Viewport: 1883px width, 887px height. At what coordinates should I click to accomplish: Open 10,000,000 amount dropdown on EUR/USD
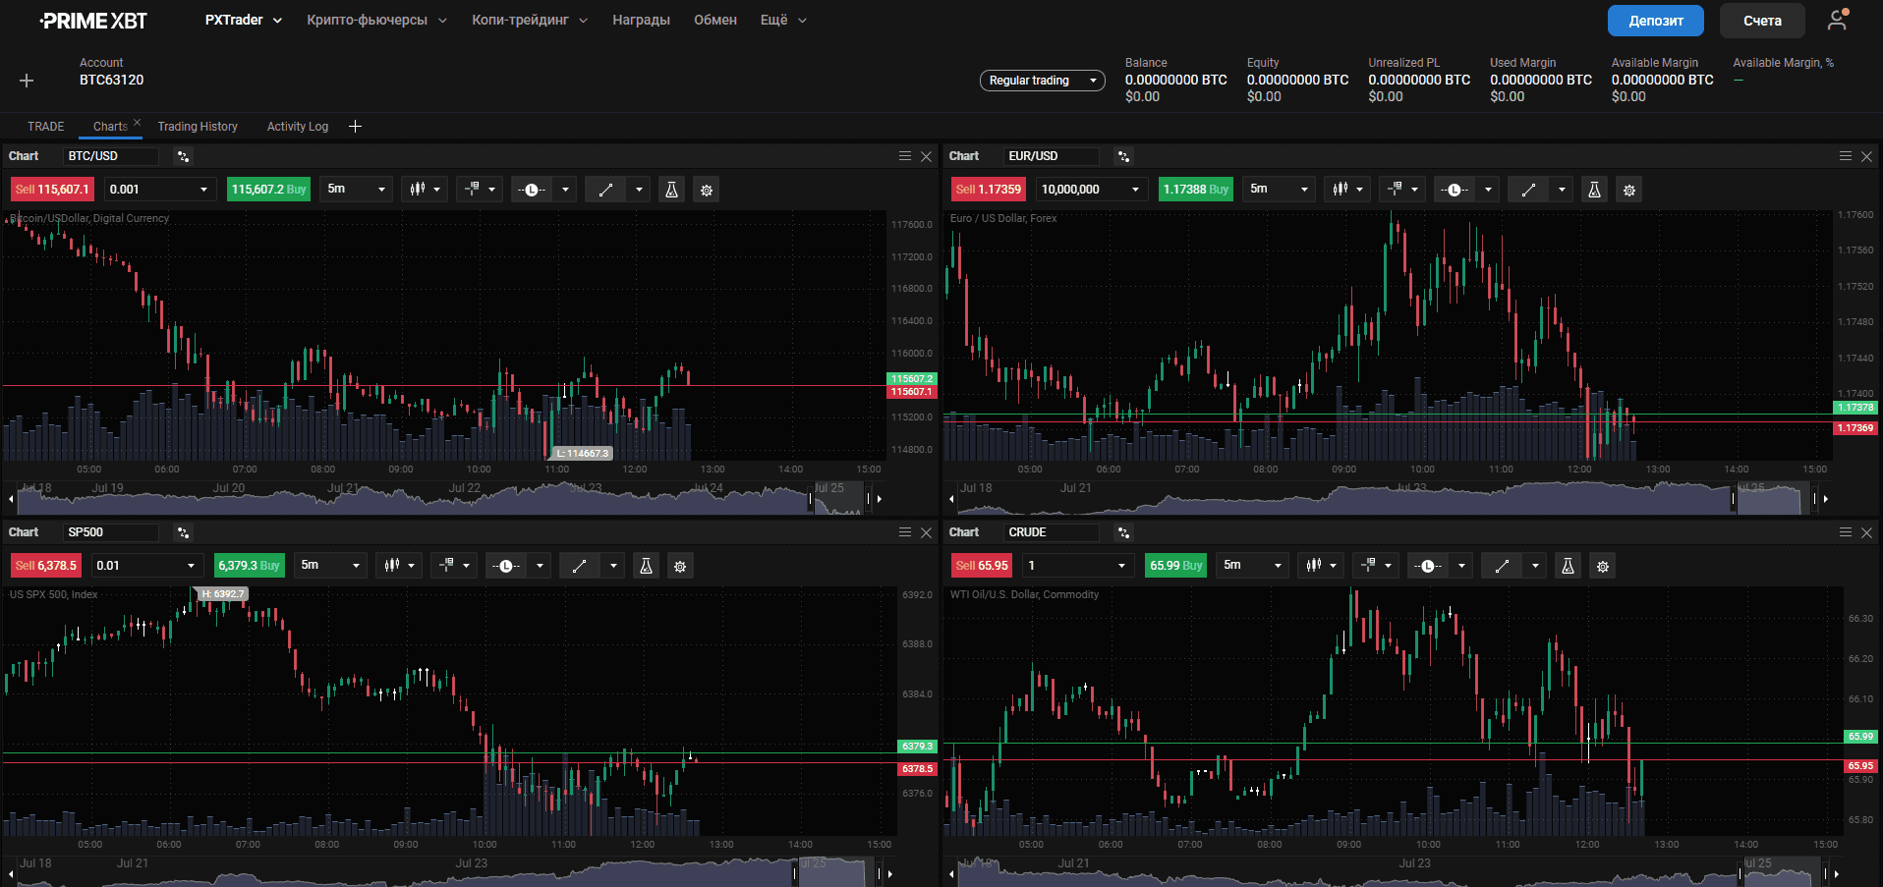pyautogui.click(x=1092, y=190)
